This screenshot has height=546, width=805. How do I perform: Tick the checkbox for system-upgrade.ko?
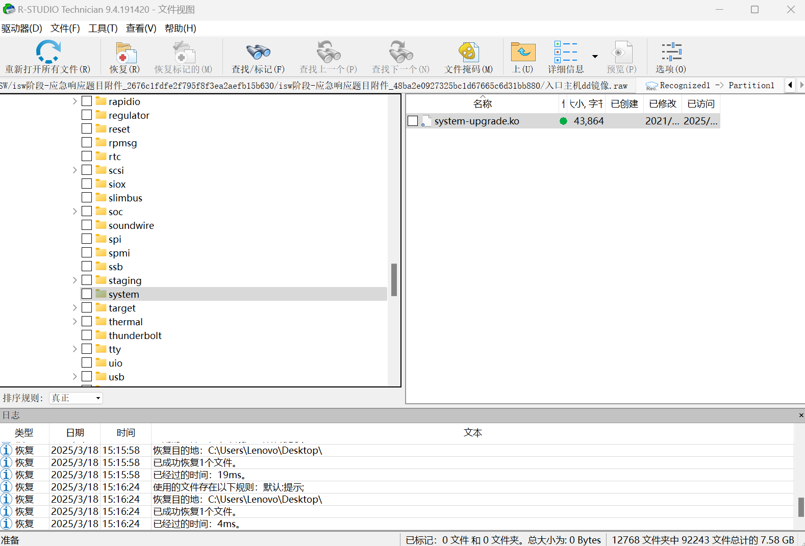click(413, 121)
